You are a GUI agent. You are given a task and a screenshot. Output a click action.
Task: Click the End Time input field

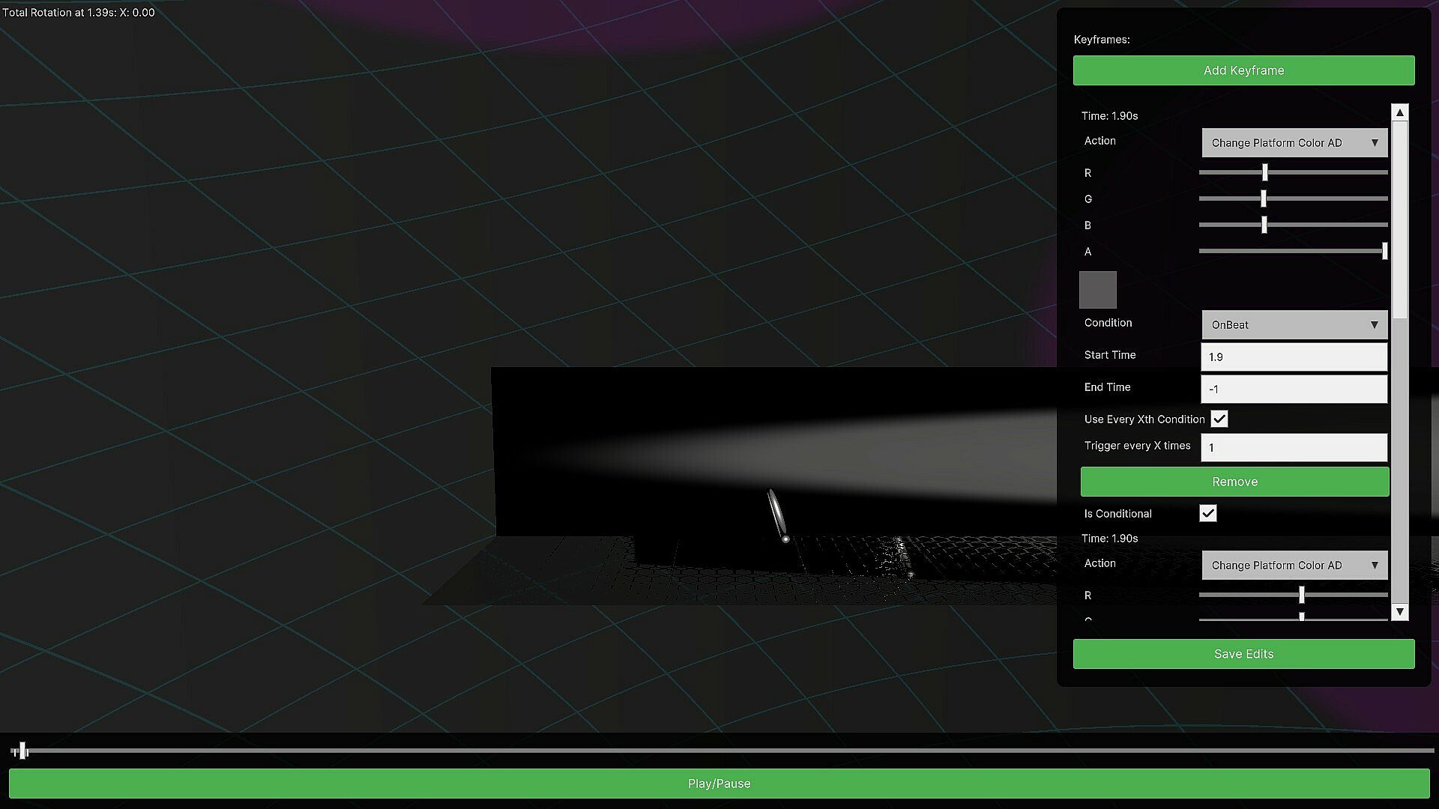(1294, 390)
